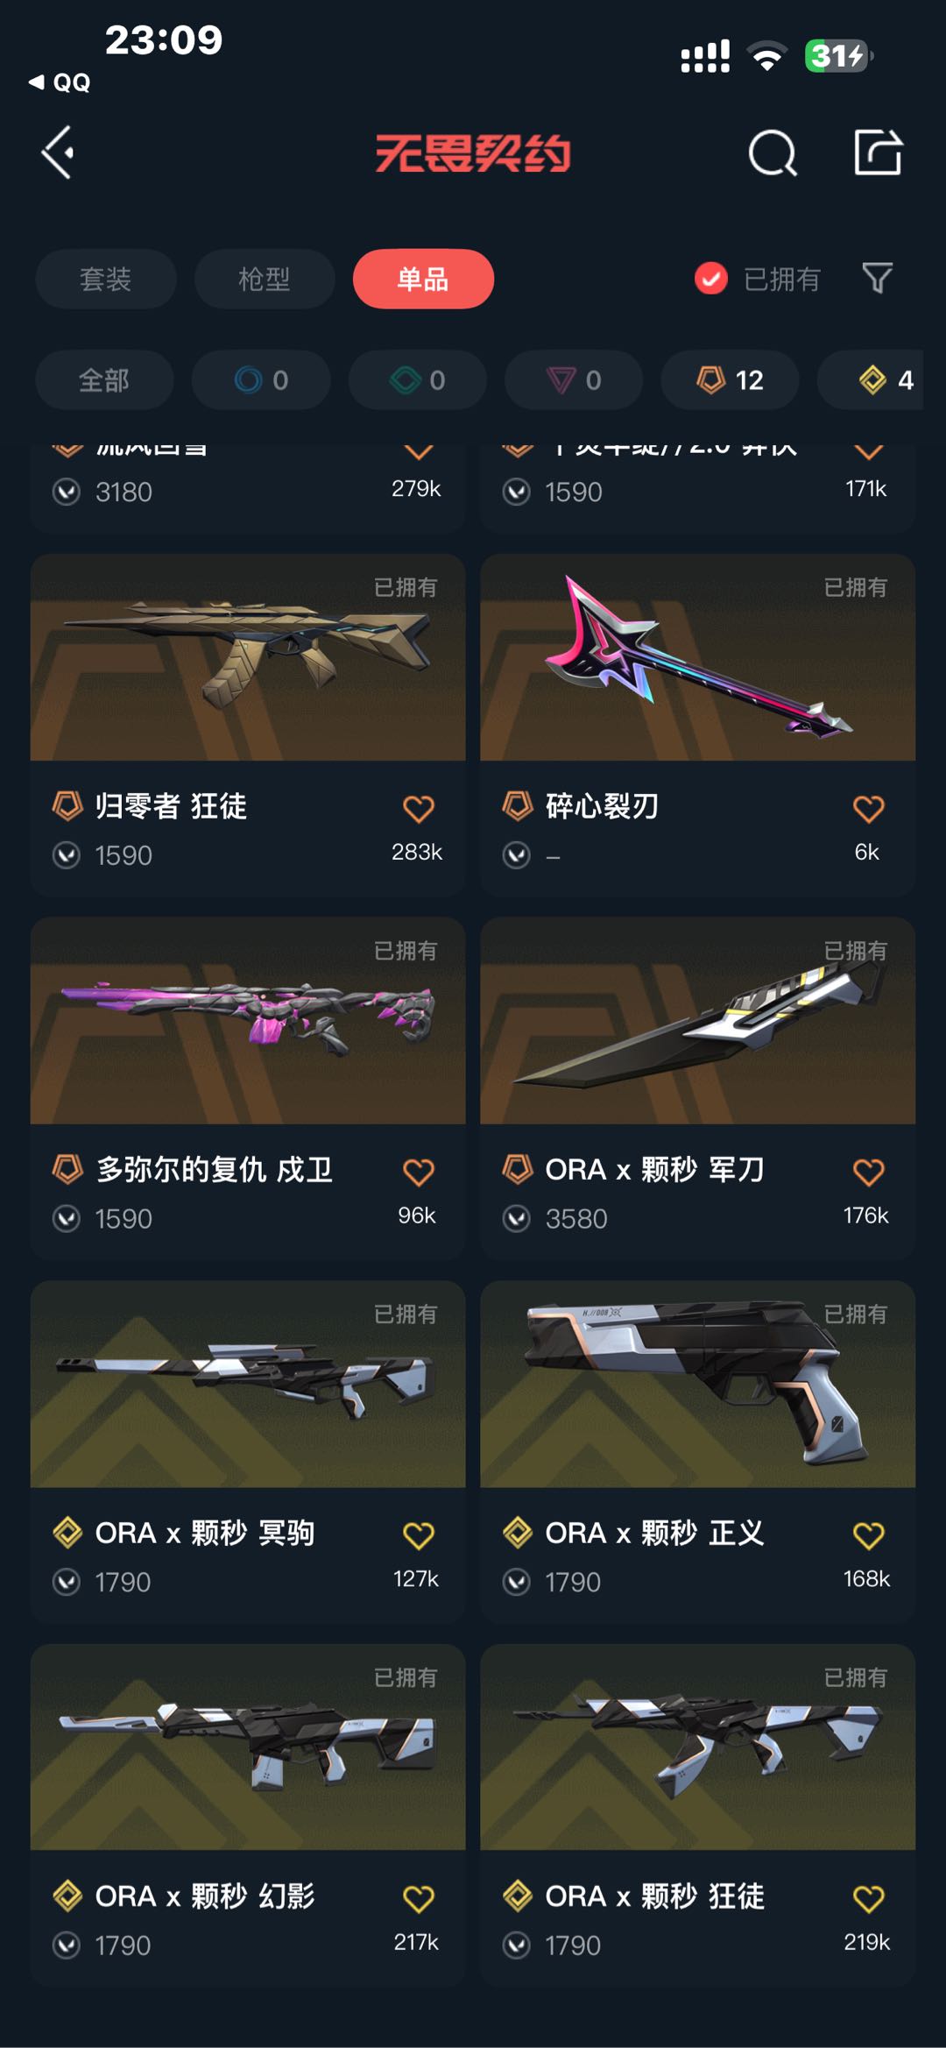Tap the back arrow icon
This screenshot has width=946, height=2048.
tap(59, 152)
